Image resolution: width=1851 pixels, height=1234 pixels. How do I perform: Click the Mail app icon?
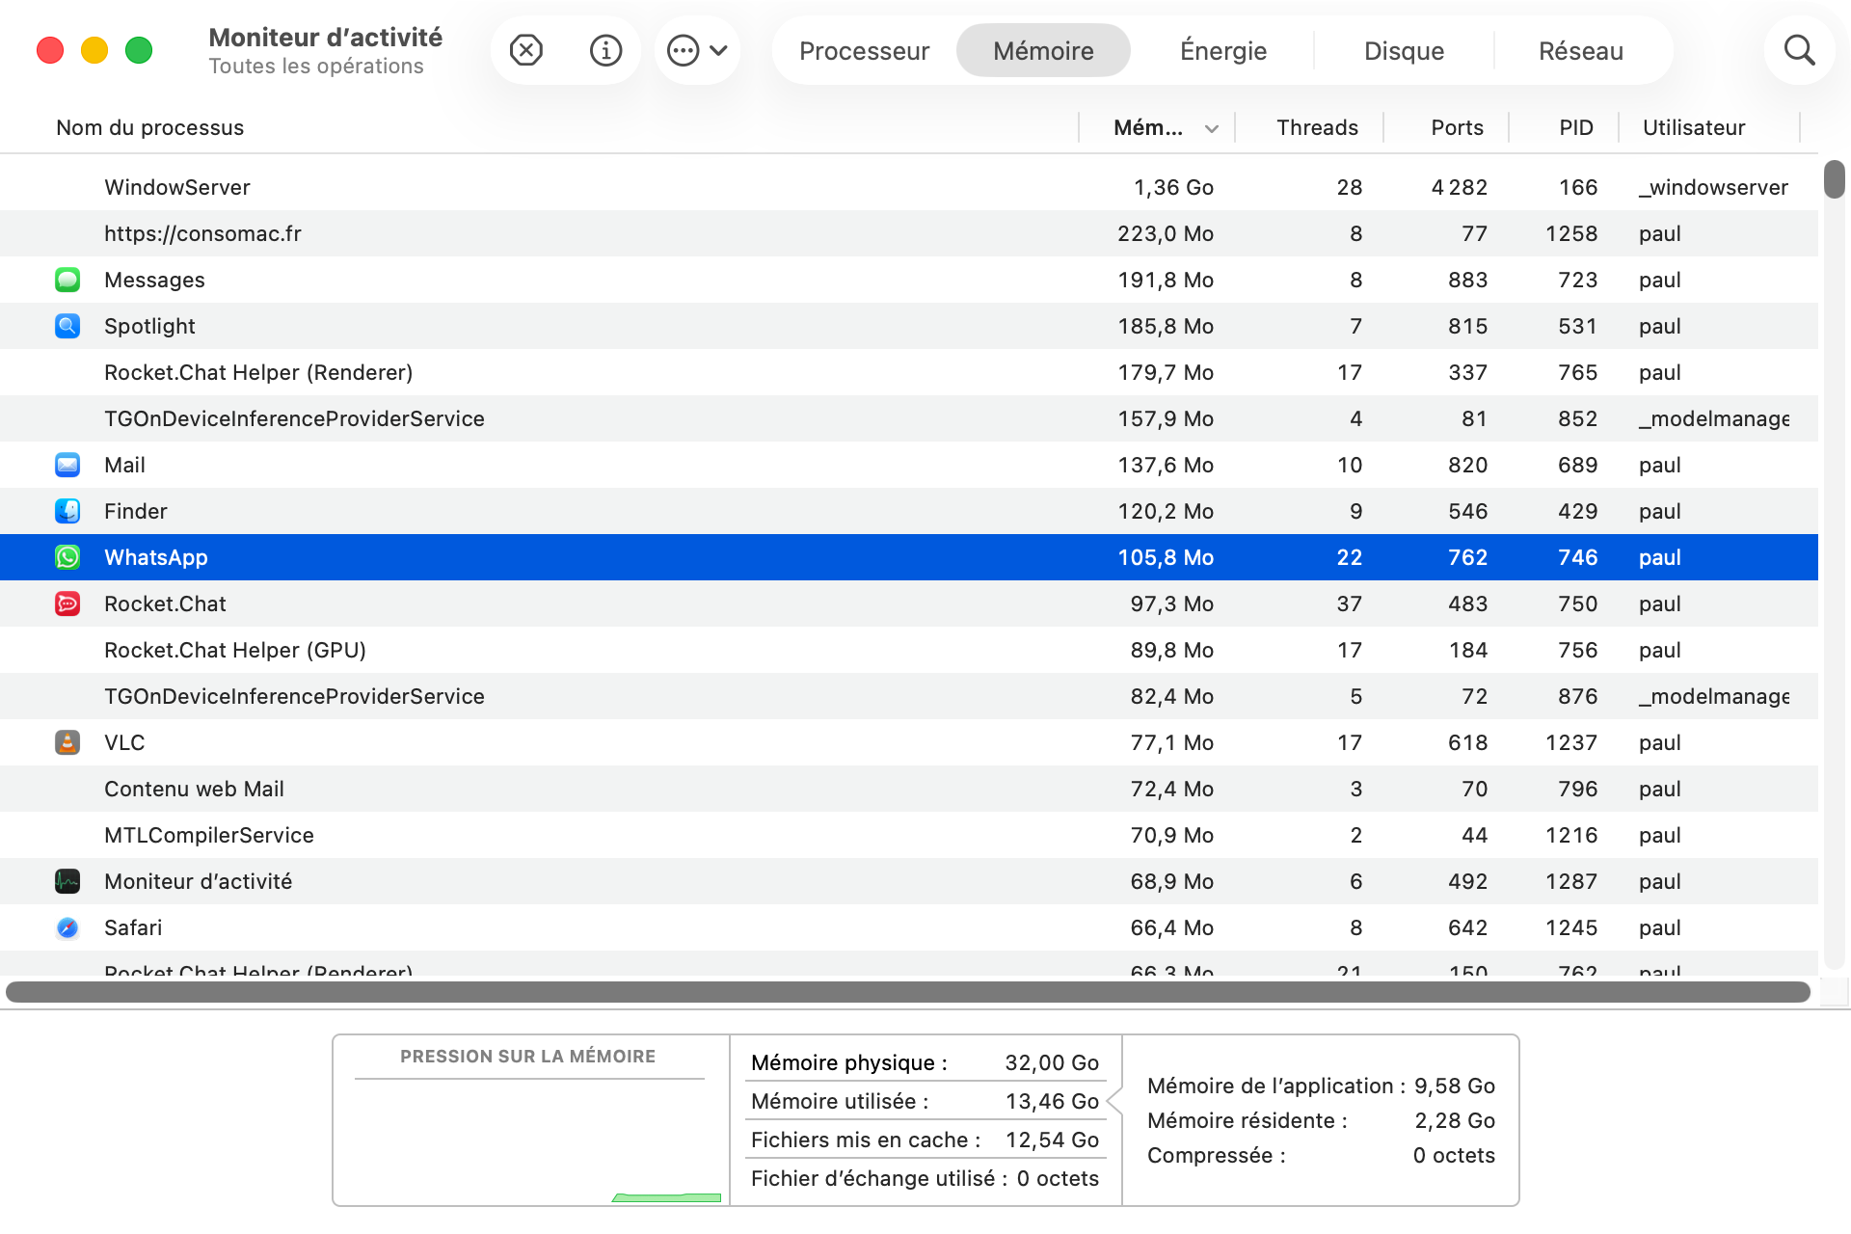(67, 465)
